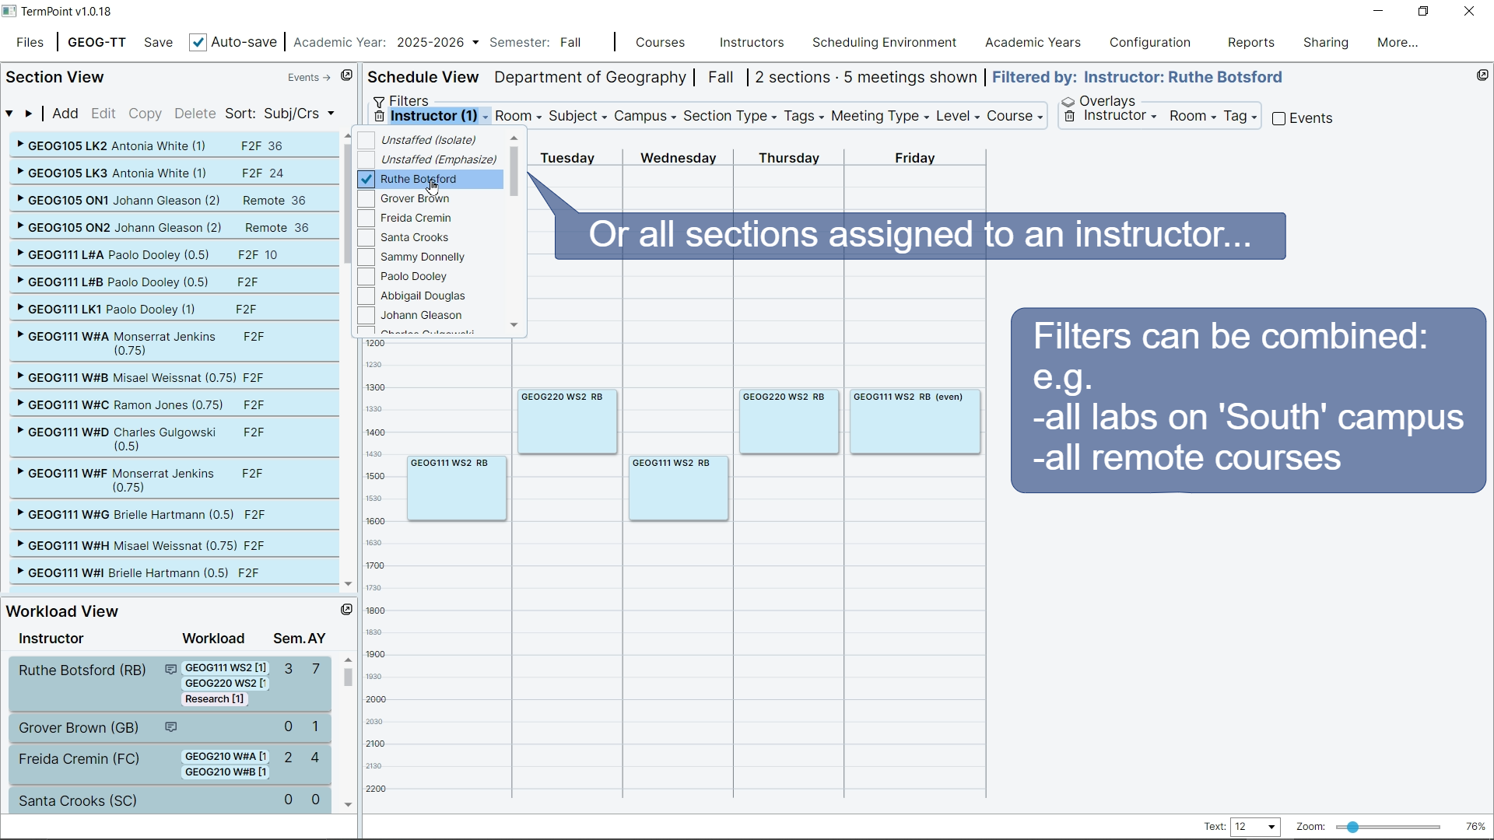Open the Configuration menu
The image size is (1494, 840).
[1149, 43]
